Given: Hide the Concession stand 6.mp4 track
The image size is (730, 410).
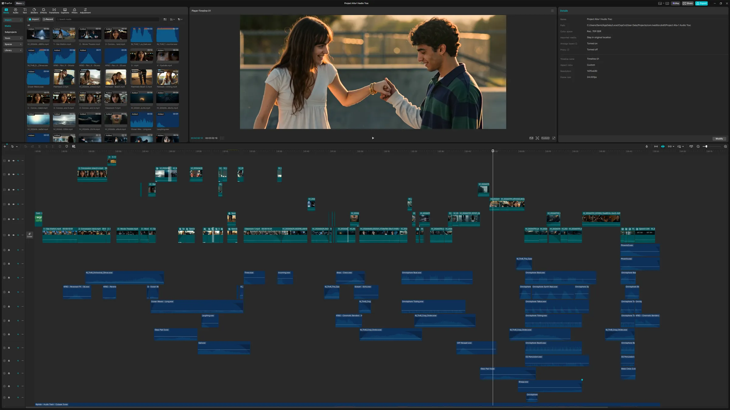Looking at the screenshot, I should [x=13, y=174].
